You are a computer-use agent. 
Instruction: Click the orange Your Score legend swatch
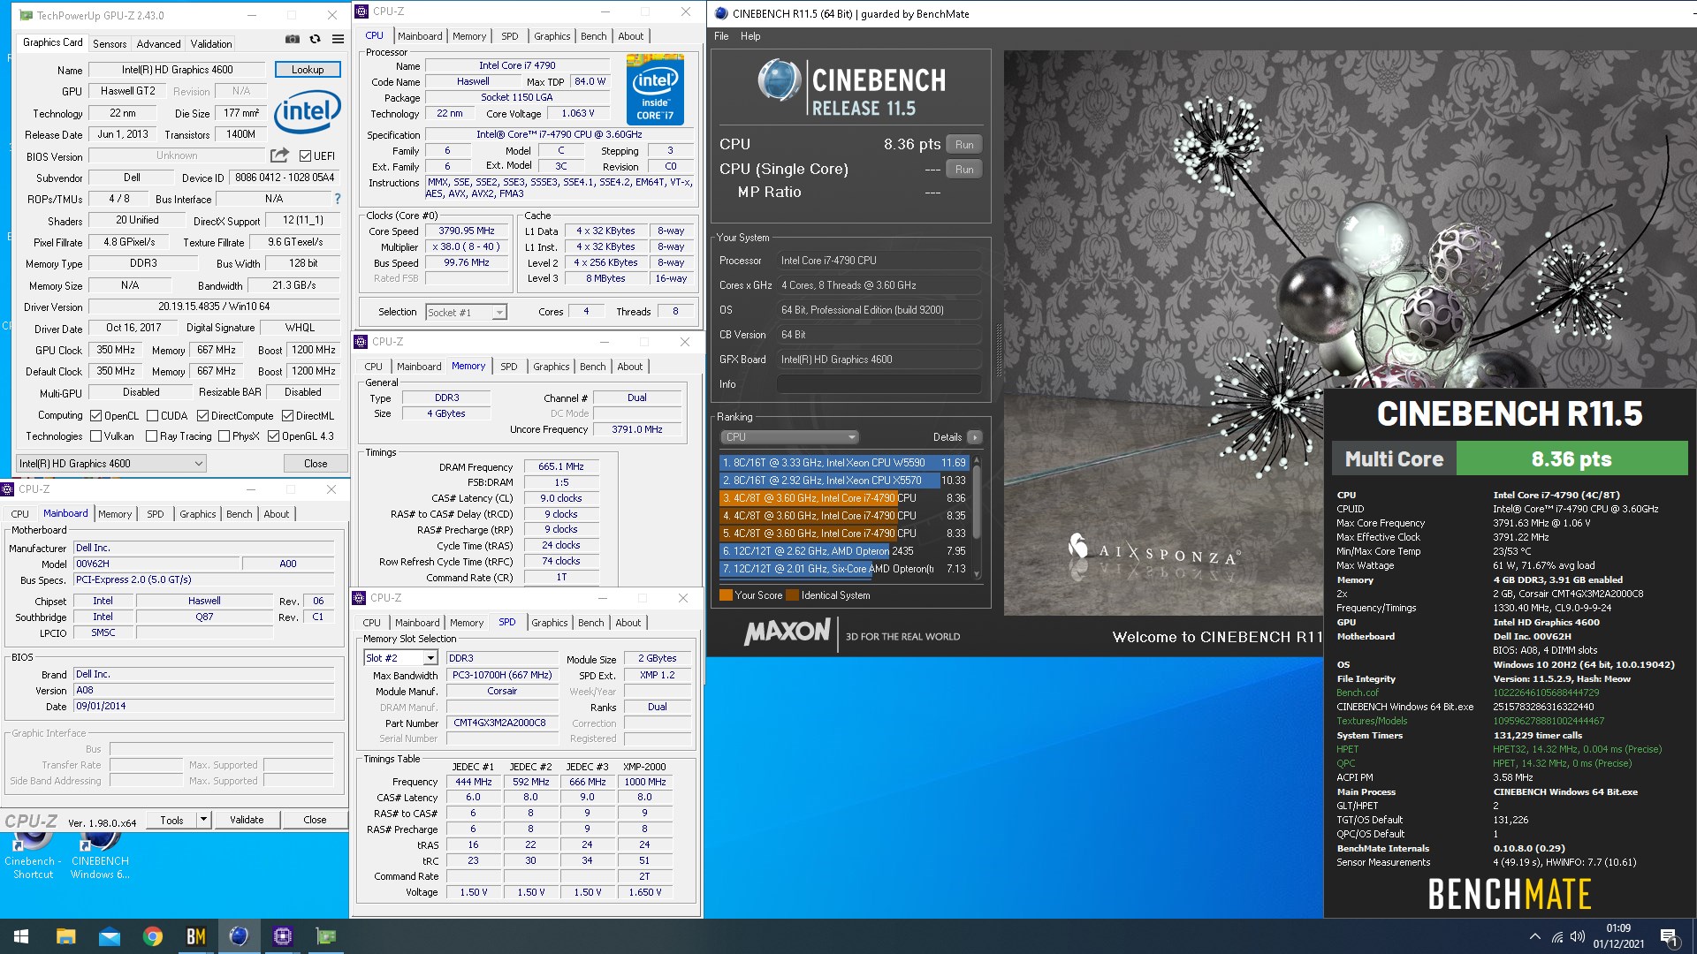click(x=726, y=595)
